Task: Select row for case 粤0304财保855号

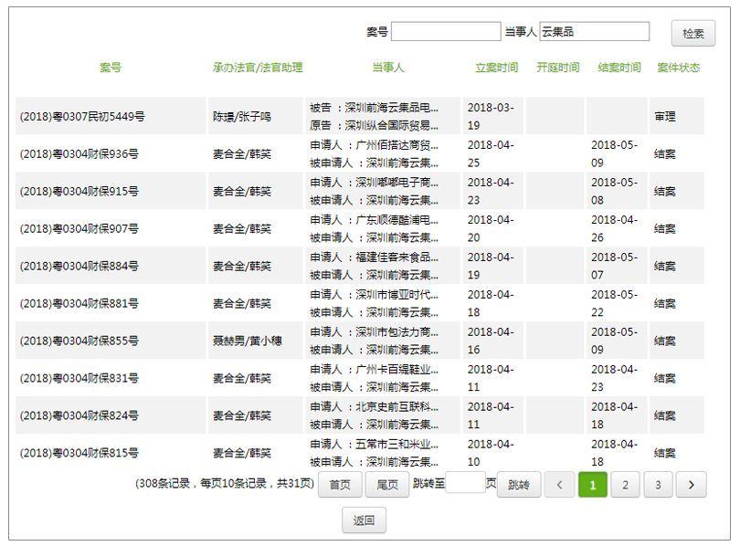Action: point(79,341)
